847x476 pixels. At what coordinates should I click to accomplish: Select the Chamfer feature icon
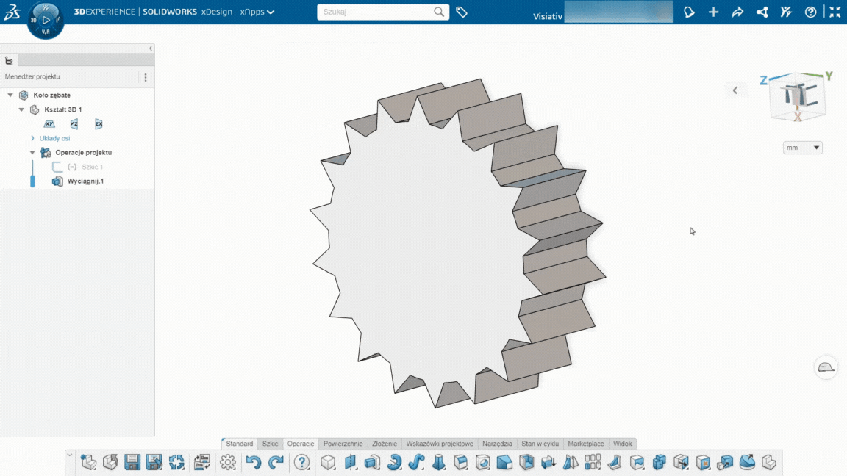[x=504, y=462]
